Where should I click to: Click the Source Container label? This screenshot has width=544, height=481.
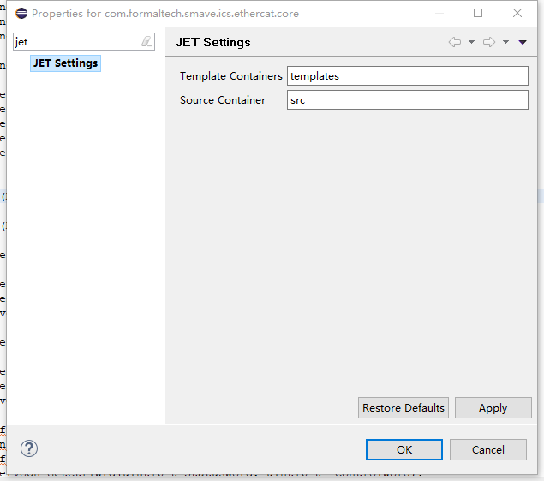[x=223, y=100]
